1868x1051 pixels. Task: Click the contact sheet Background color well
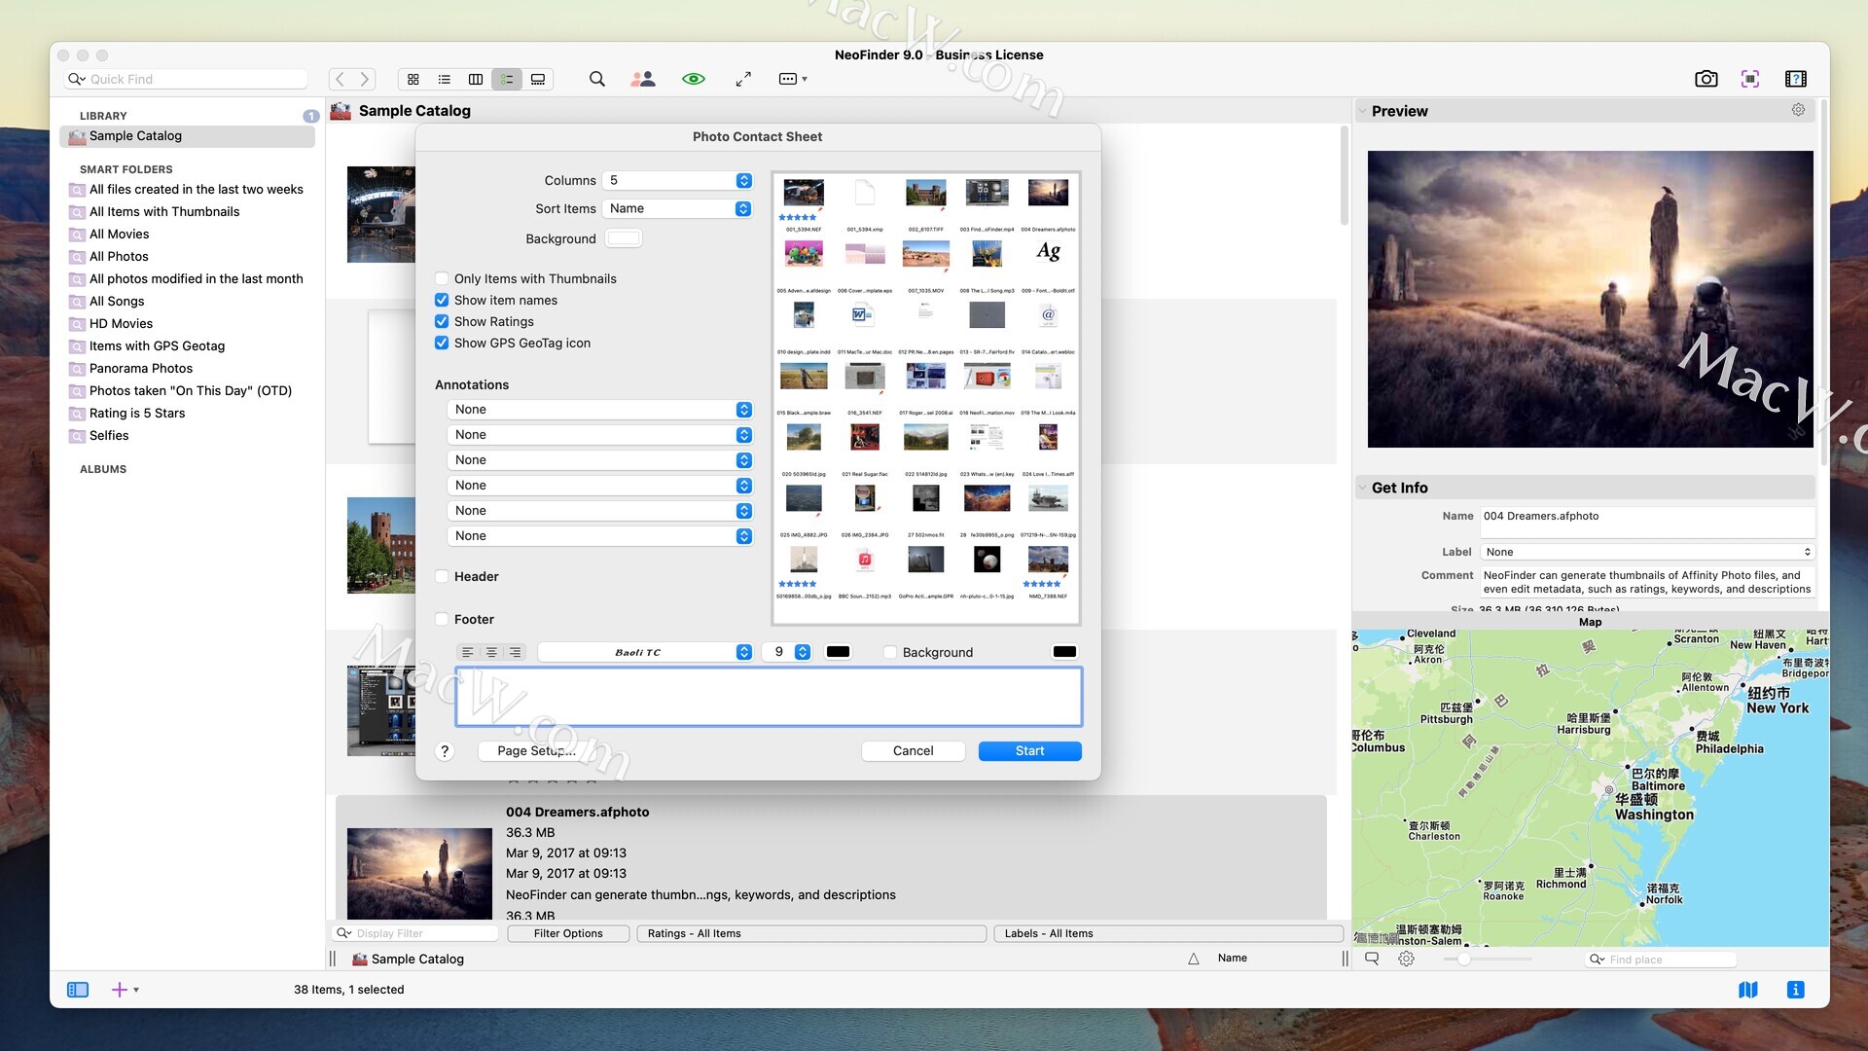tap(623, 238)
